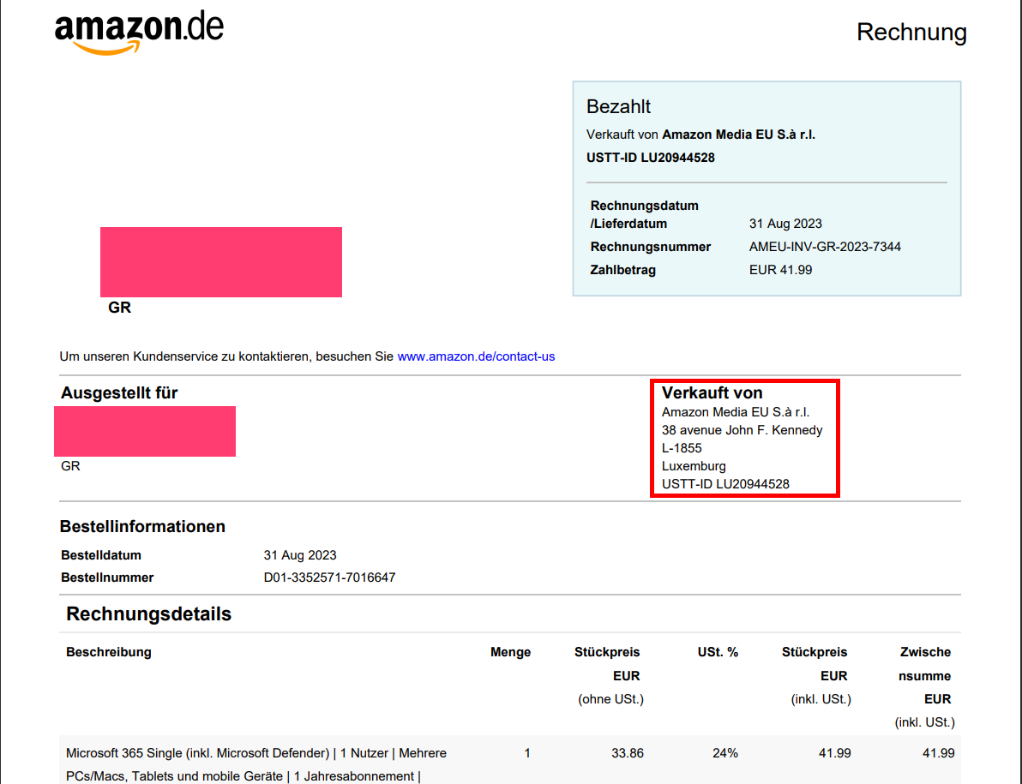This screenshot has width=1022, height=784.
Task: Select the Beschreibung column header
Action: point(108,652)
